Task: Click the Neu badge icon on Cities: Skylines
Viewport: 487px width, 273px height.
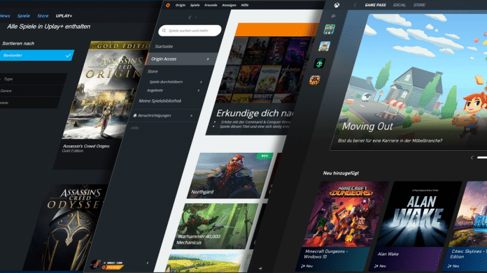Action: tap(449, 266)
